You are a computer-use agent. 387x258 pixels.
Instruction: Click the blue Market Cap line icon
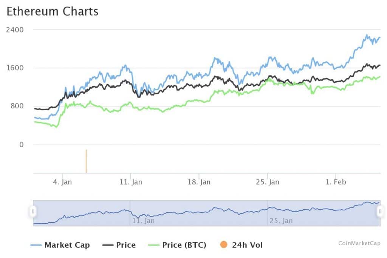click(x=36, y=245)
